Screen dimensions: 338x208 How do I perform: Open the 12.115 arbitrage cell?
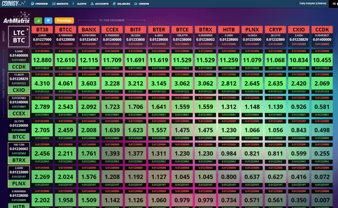[89, 60]
